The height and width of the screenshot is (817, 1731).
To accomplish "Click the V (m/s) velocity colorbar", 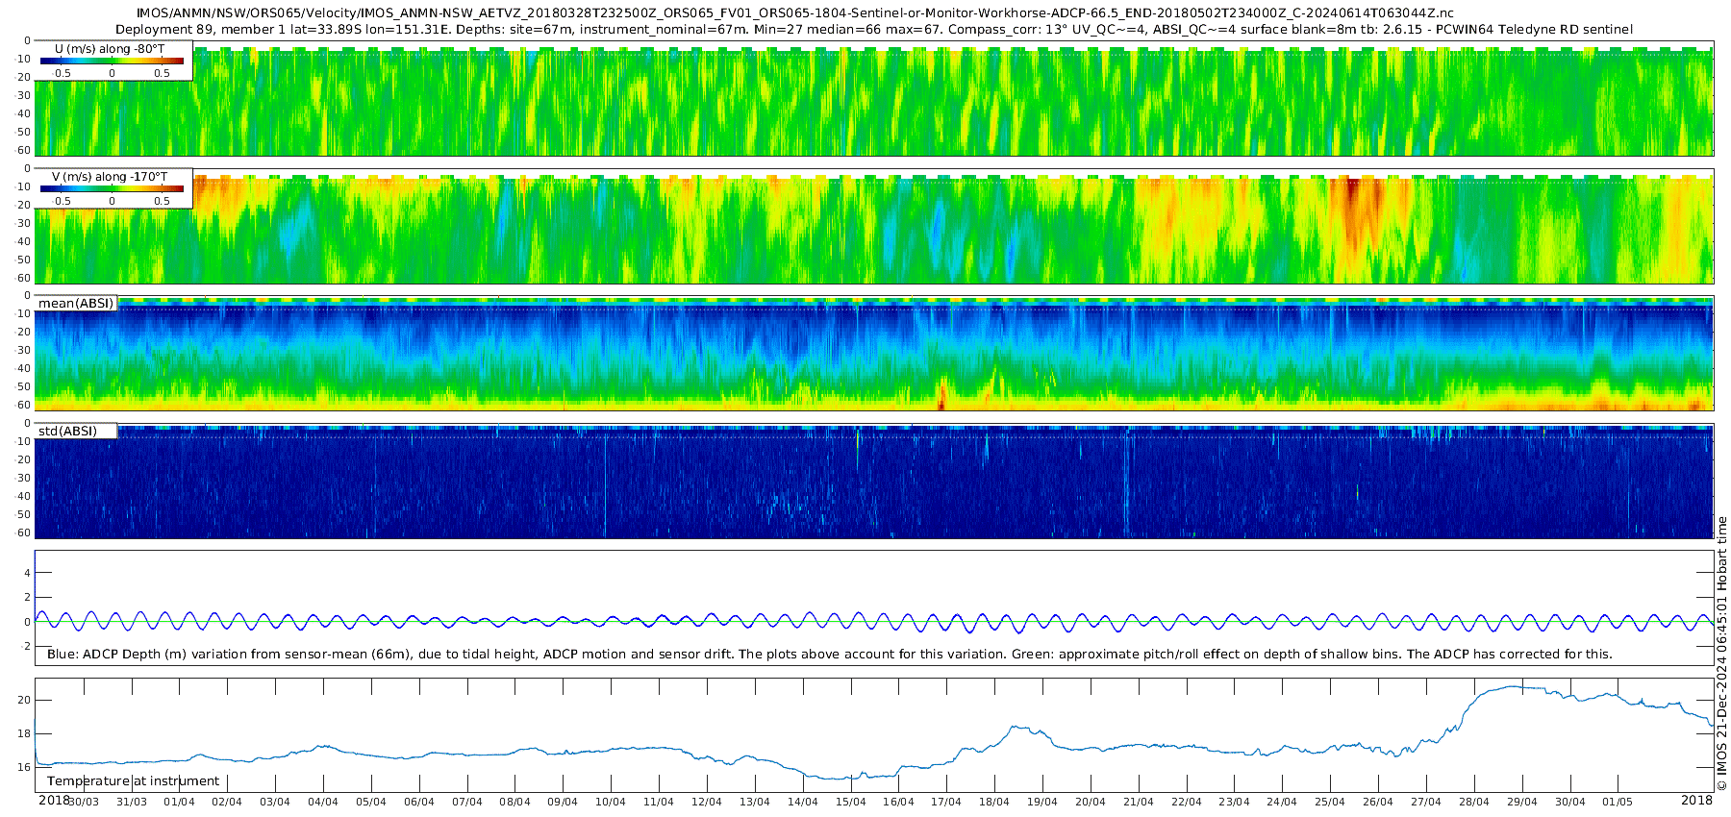I will pos(112,188).
